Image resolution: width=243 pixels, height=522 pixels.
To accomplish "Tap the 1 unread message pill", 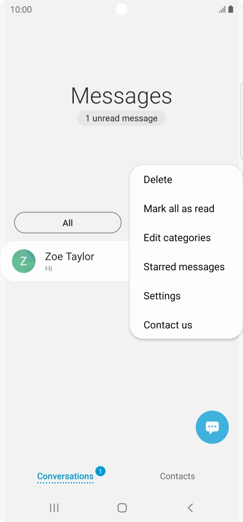I will tap(121, 118).
